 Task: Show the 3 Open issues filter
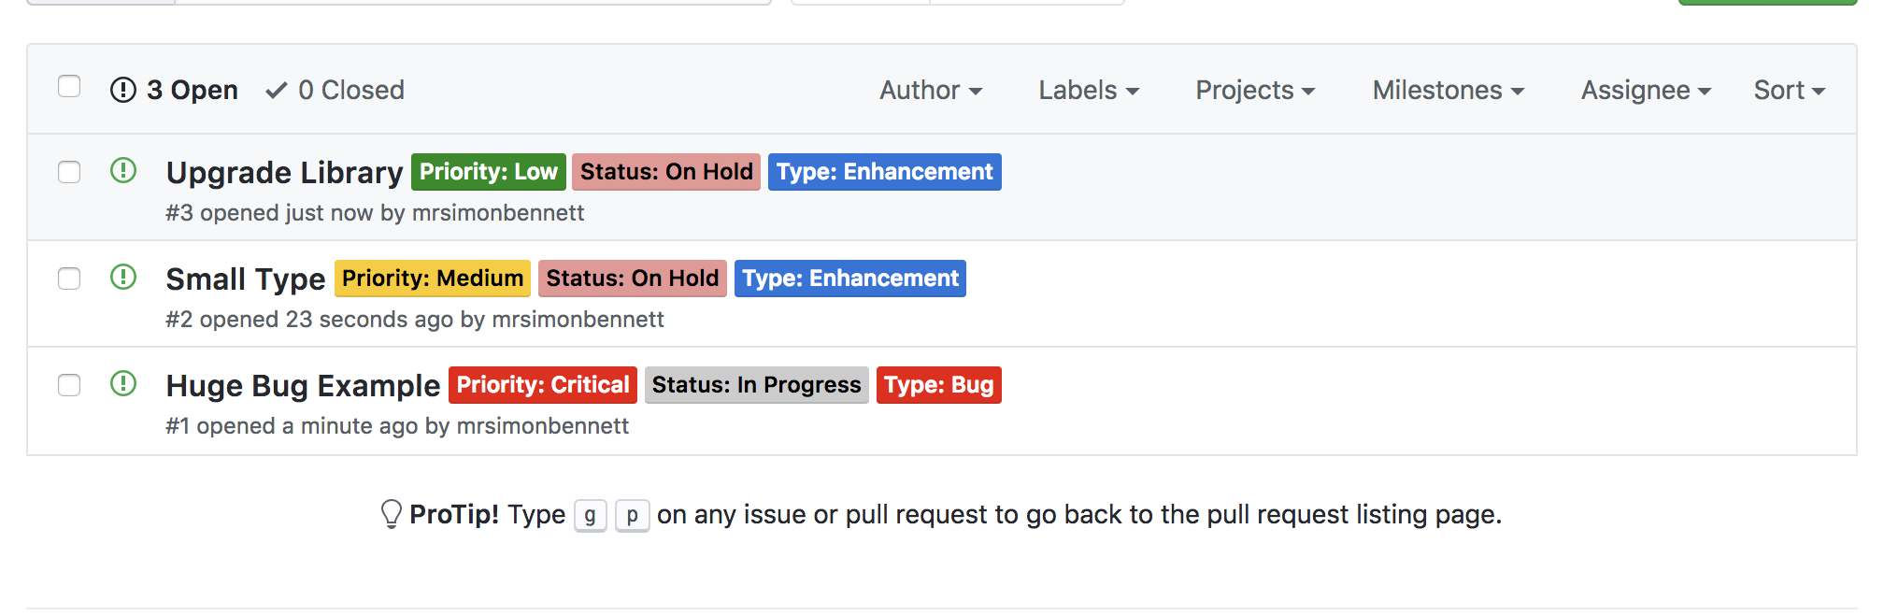coord(175,90)
